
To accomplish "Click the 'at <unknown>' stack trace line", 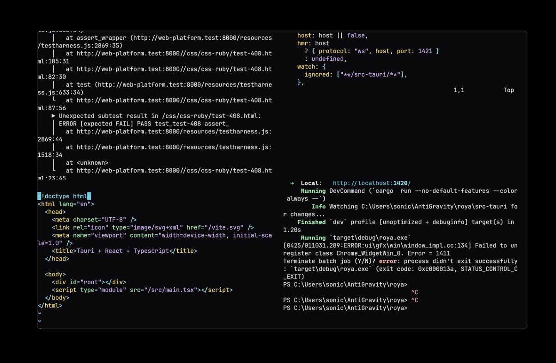I will [x=87, y=163].
